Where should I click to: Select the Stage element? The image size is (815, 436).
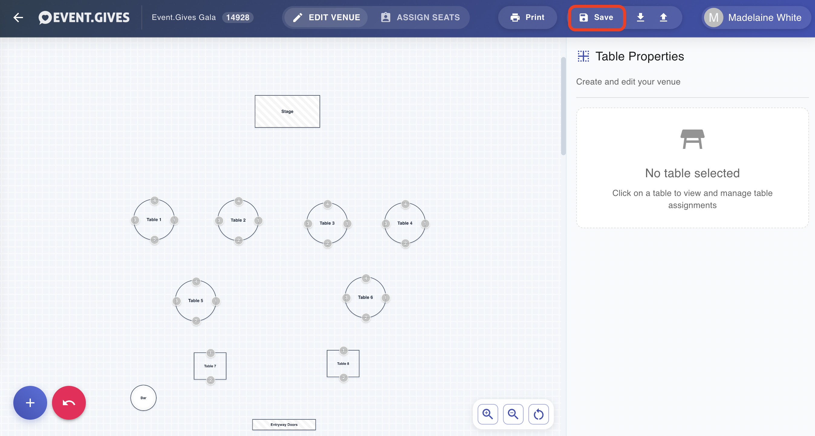click(x=287, y=111)
